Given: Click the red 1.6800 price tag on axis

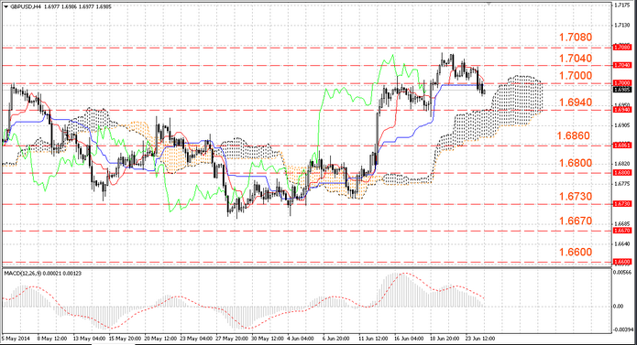Looking at the screenshot, I should click(622, 173).
